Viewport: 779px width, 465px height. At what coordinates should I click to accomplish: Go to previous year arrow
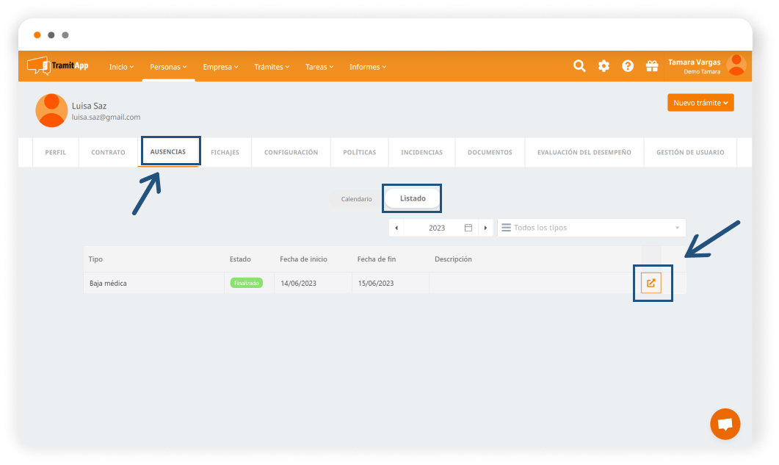396,228
